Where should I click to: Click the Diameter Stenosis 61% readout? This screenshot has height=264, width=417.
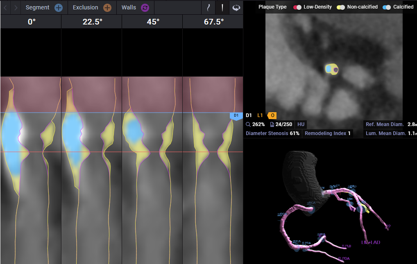(x=272, y=133)
